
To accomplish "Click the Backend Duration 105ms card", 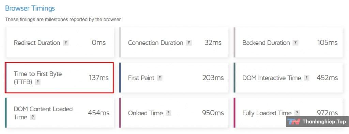I will pos(288,43).
